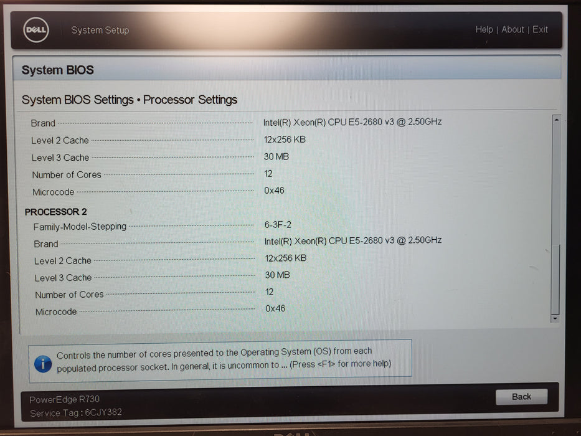581x436 pixels.
Task: Click the first Number of Cores label
Action: (67, 174)
